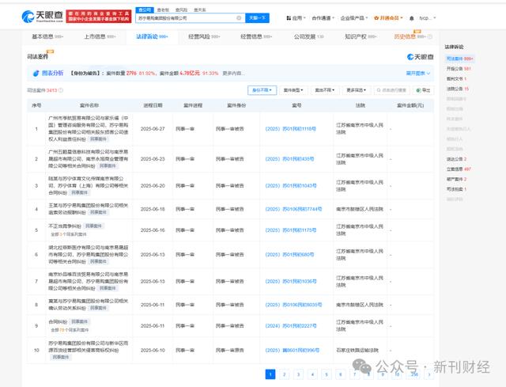Open case number (2025) 苏0106民初7744号
506x387 pixels.
(293, 210)
